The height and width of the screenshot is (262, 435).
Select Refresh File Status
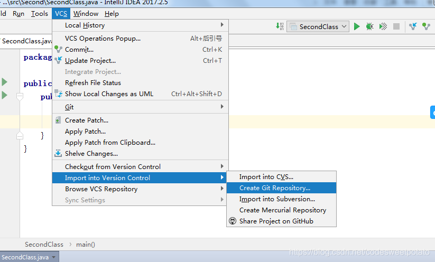click(x=140, y=82)
